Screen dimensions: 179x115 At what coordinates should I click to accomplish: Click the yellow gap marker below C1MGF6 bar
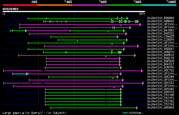coord(77,41)
